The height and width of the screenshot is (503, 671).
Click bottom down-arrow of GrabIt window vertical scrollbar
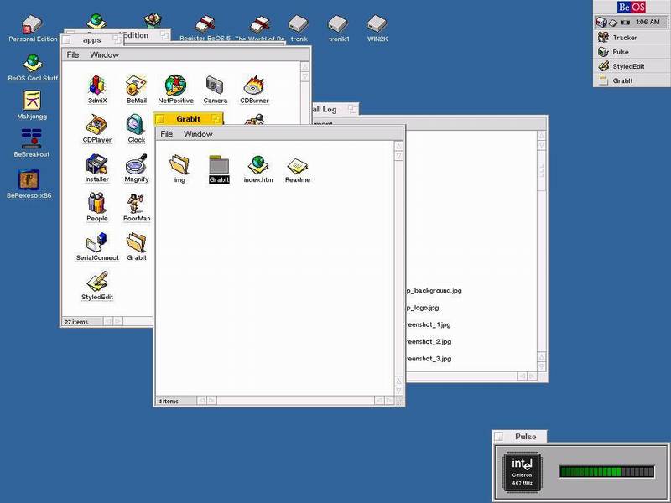point(399,391)
